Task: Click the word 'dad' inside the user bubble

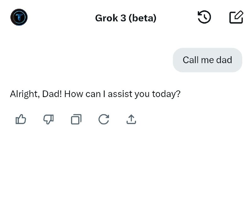Action: point(224,60)
